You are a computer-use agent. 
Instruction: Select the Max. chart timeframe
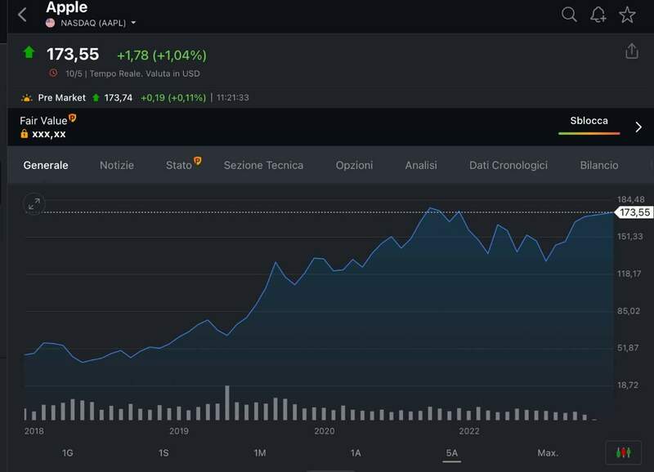[548, 452]
